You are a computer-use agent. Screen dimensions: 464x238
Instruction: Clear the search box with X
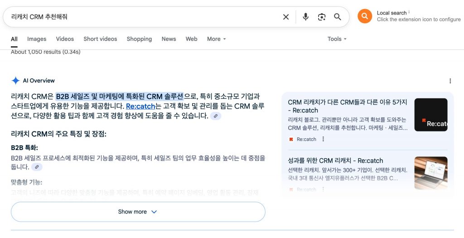[286, 17]
